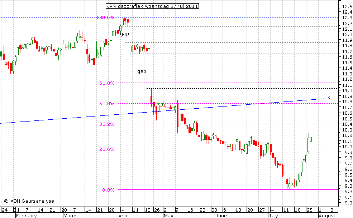The width and height of the screenshot is (353, 218).
Task: Click the 50.0% Fibonacci retracement label
Action: [107, 104]
